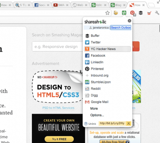Close the YouTube SWA tab
This screenshot has height=143, width=160.
67,5
